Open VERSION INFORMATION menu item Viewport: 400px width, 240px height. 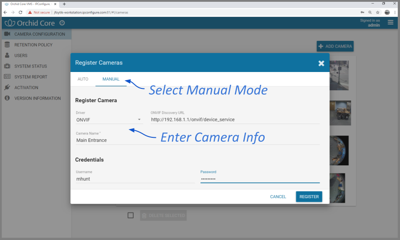[37, 98]
